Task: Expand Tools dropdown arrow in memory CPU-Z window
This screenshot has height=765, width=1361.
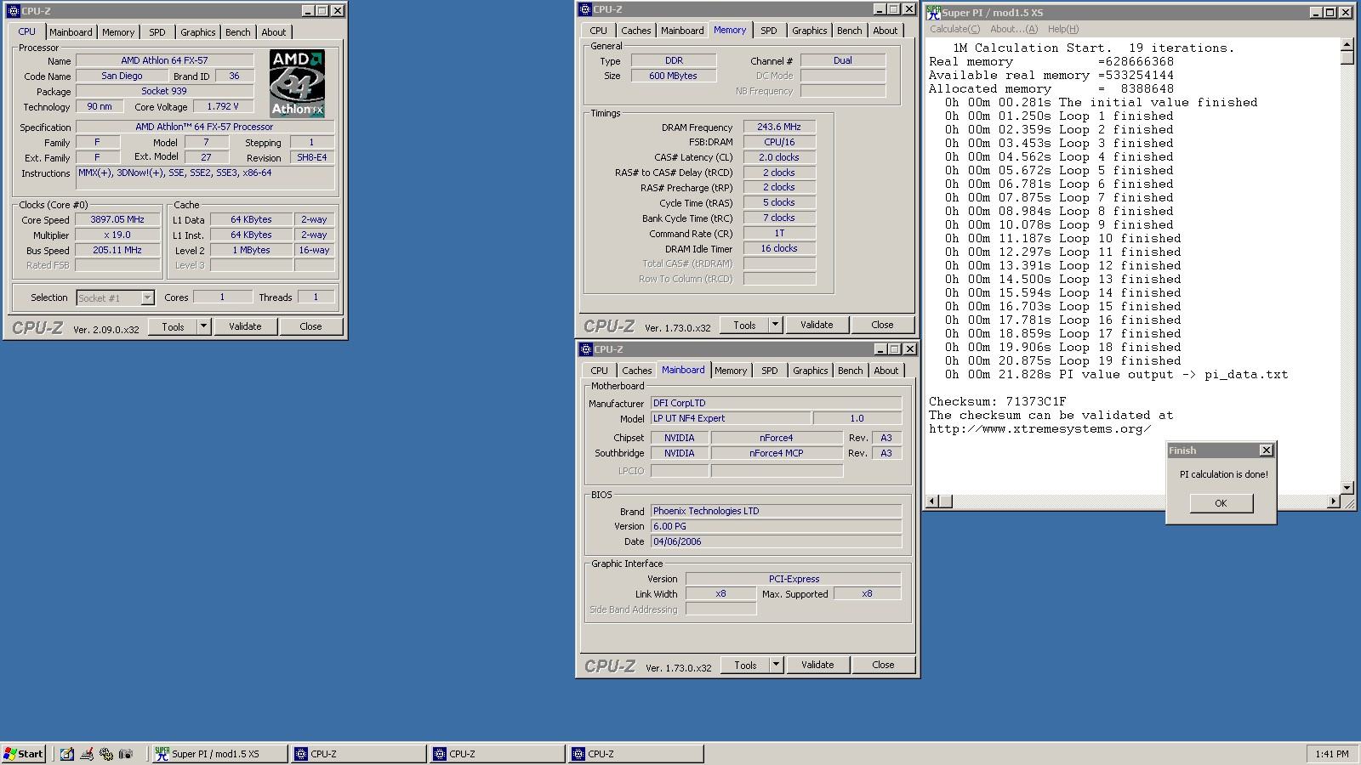Action: pyautogui.click(x=775, y=325)
